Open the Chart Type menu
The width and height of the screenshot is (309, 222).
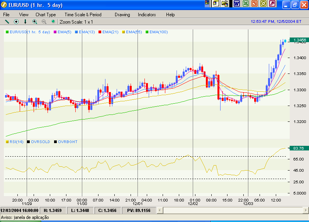click(x=46, y=15)
